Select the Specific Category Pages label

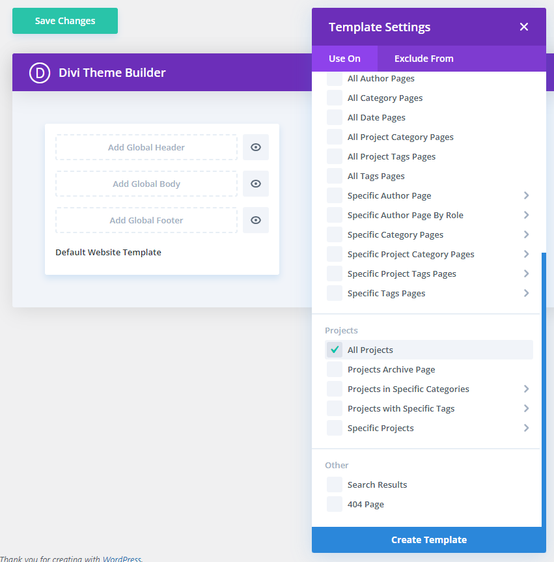click(x=395, y=235)
